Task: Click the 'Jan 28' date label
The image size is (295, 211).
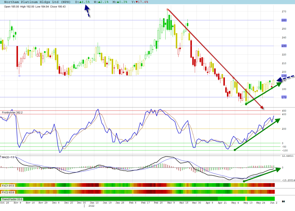Action: [x=120, y=203]
